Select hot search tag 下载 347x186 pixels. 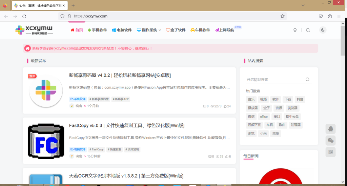(x=288, y=100)
